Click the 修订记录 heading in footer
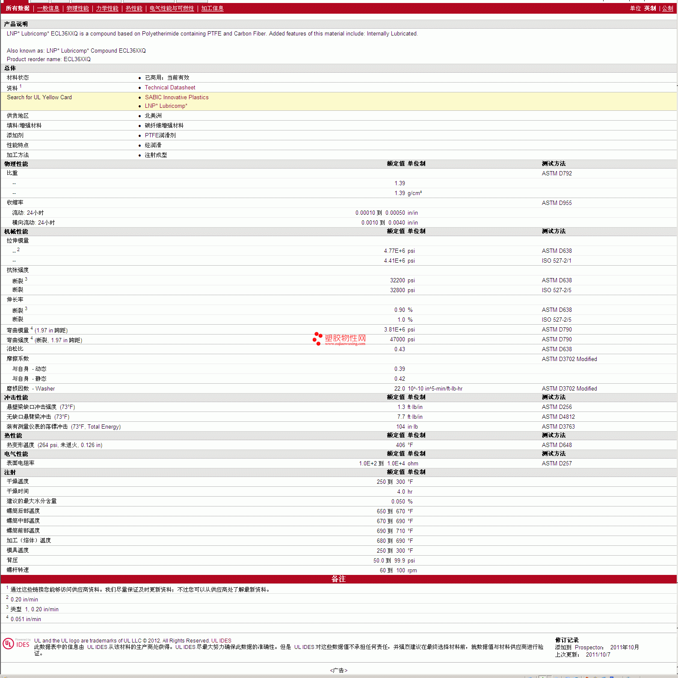This screenshot has height=678, width=678. (567, 640)
